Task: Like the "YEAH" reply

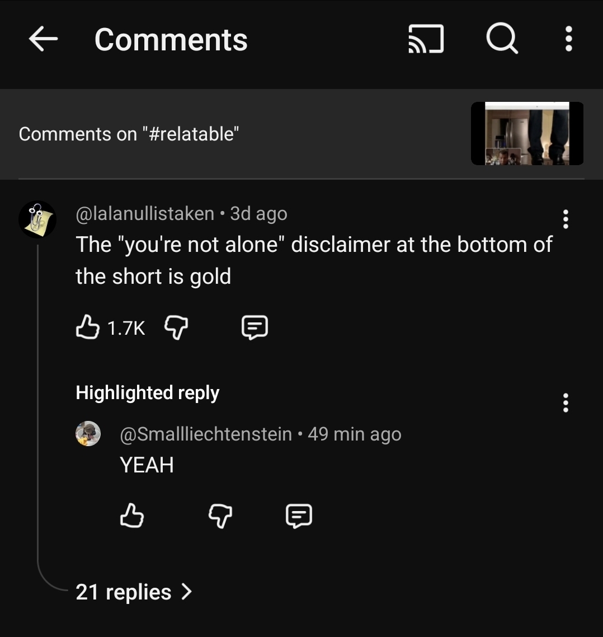Action: coord(131,516)
